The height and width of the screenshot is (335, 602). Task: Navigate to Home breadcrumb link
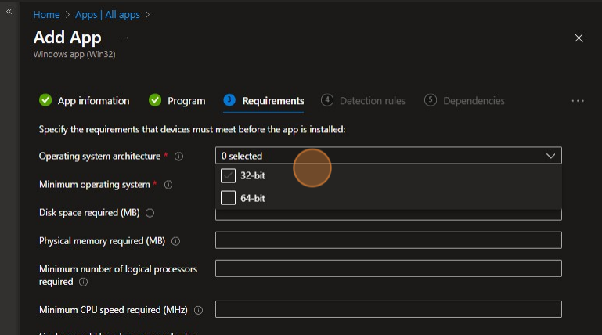point(46,14)
